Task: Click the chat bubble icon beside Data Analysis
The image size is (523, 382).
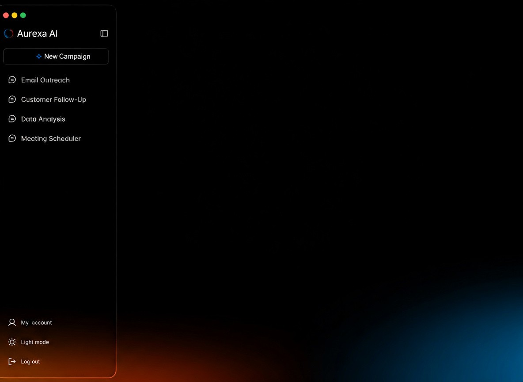Action: pyautogui.click(x=12, y=118)
